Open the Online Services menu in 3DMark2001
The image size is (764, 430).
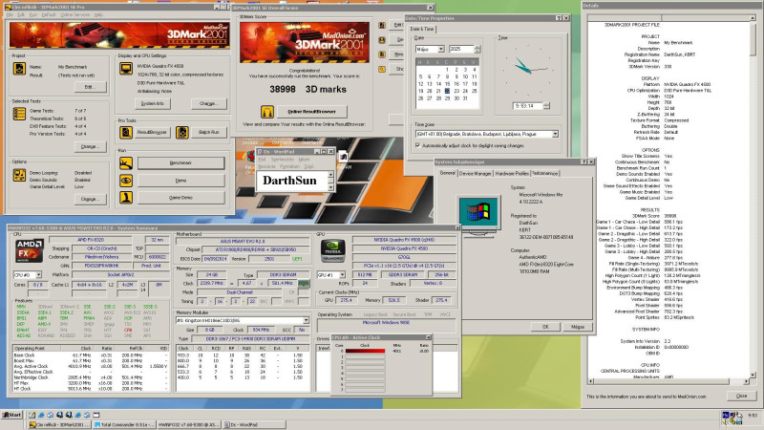coord(75,15)
